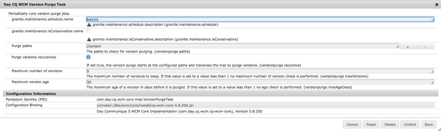Click the Reset button
Image resolution: width=441 pixels, height=131 pixels.
pyautogui.click(x=371, y=124)
